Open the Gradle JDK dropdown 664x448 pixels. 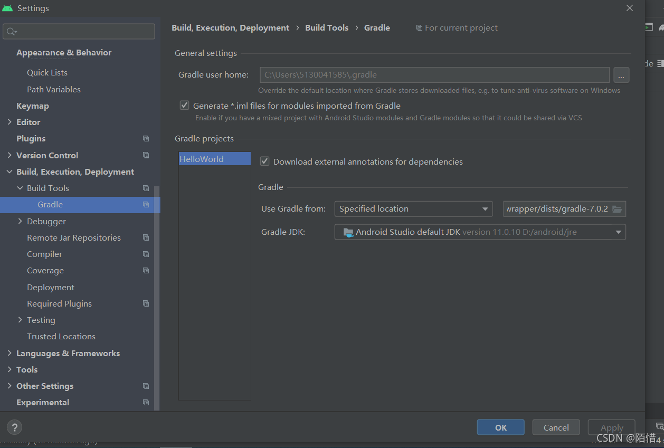click(x=480, y=232)
